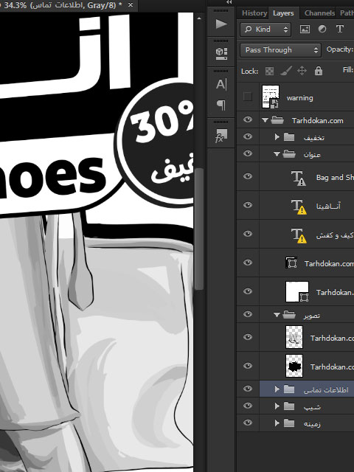Collapse the عنوان group arrow
This screenshot has height=472, width=354.
(277, 154)
